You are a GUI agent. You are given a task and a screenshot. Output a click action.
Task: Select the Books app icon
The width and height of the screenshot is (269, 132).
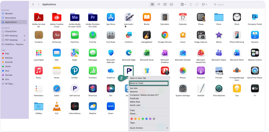pos(147,17)
